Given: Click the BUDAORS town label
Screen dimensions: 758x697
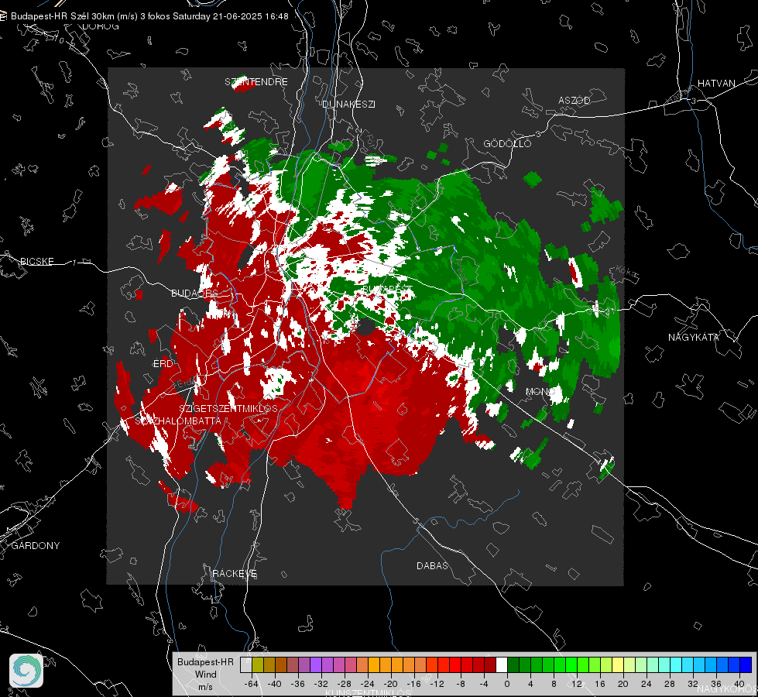Looking at the screenshot, I should coord(195,293).
